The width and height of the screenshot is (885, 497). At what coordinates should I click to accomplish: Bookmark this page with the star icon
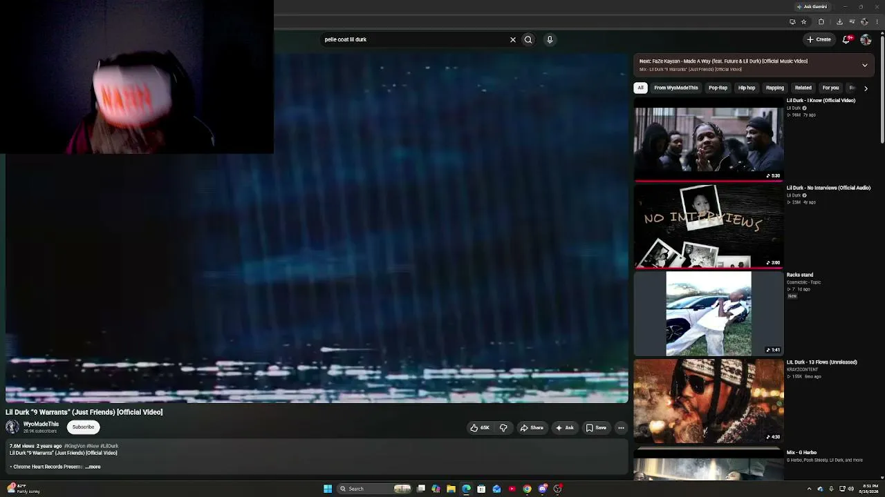pyautogui.click(x=803, y=21)
